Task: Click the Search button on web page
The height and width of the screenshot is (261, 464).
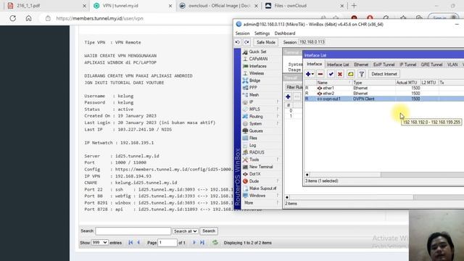Action: 209,231
